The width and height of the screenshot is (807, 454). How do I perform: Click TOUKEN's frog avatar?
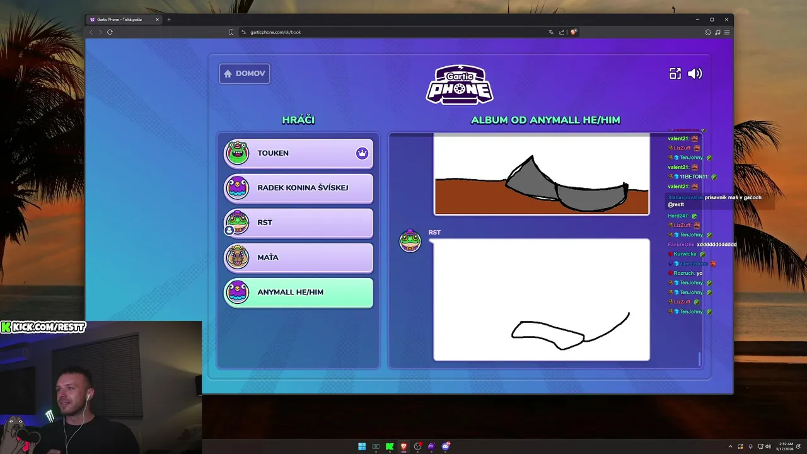click(x=238, y=153)
